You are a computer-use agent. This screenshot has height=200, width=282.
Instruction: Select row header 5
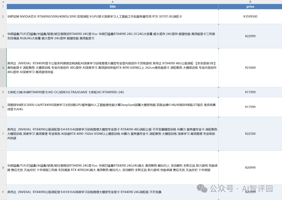3,92
